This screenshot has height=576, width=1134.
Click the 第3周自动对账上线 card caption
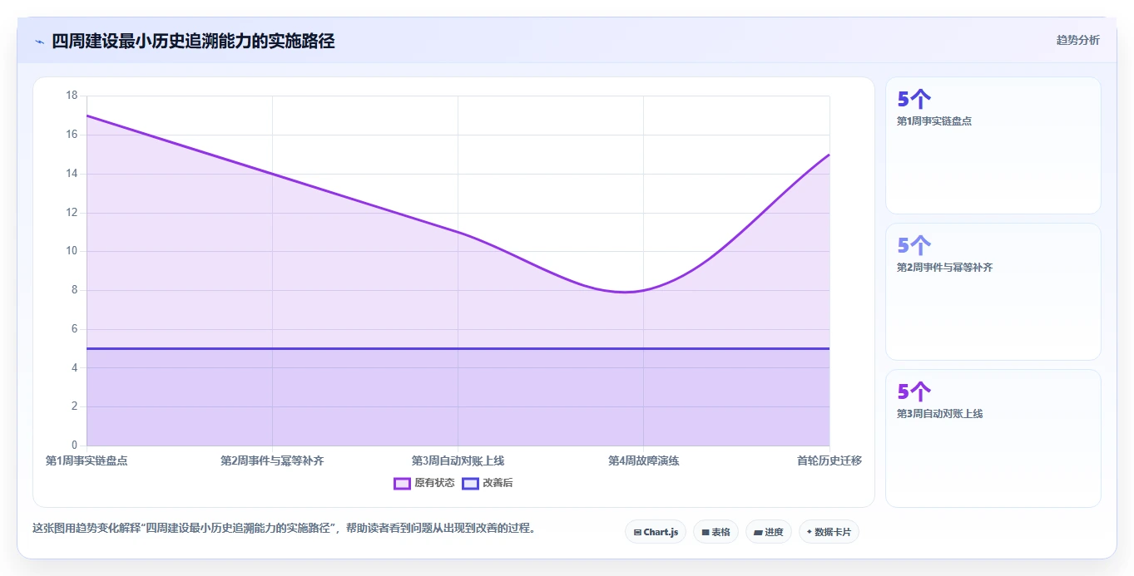coord(939,414)
